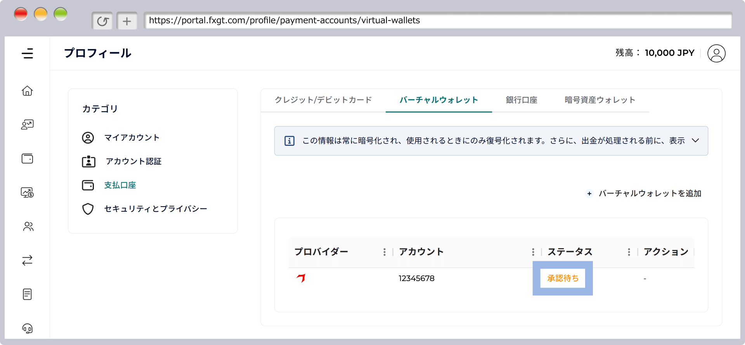Click バーチャルウォレットを追加 button
The image size is (745, 345).
tap(644, 193)
